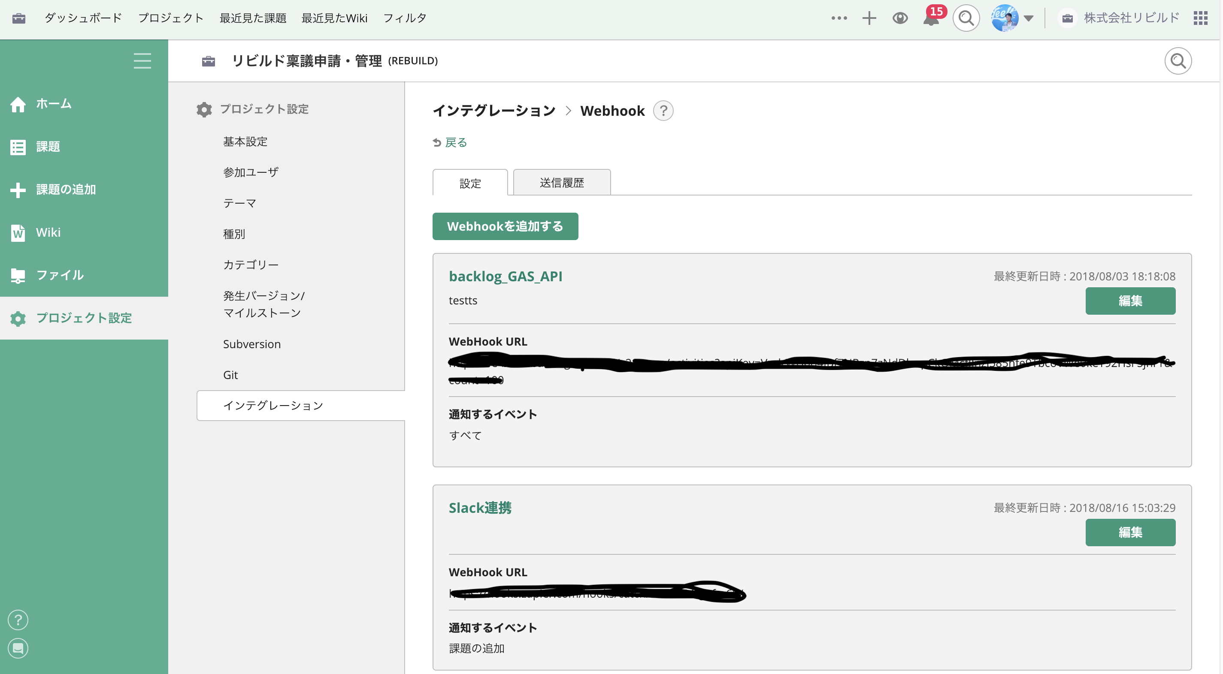Open the three-dots more menu icon
The height and width of the screenshot is (674, 1223).
[x=839, y=18]
